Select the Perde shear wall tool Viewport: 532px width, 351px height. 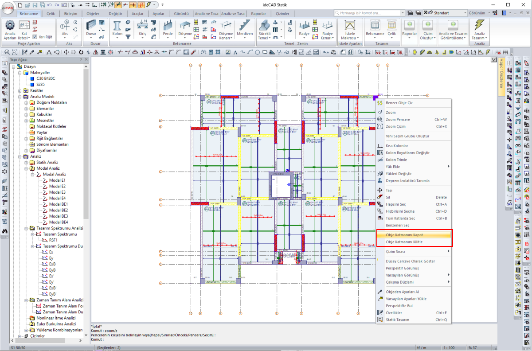pyautogui.click(x=168, y=27)
